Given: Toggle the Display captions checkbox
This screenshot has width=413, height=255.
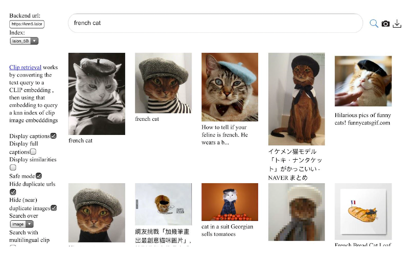Looking at the screenshot, I should [x=53, y=136].
